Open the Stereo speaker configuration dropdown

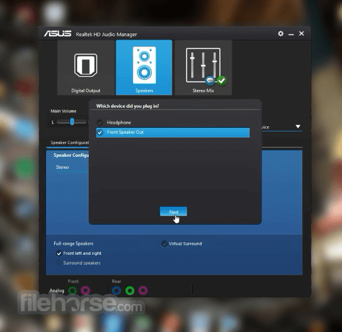click(72, 167)
